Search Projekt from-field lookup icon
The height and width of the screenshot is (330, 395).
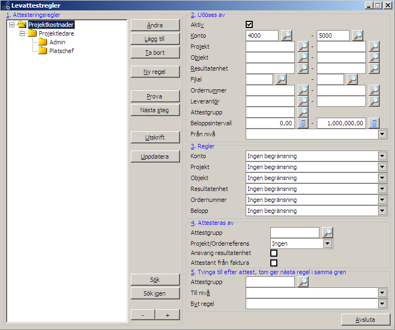[x=303, y=47]
